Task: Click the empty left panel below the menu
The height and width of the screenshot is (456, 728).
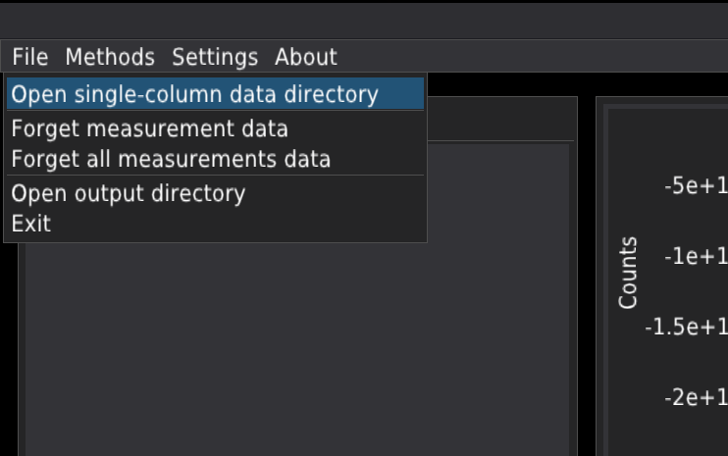Action: 294,353
